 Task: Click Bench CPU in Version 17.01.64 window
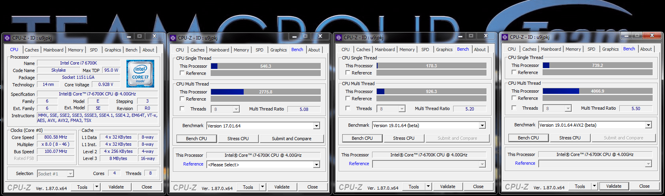(x=196, y=139)
